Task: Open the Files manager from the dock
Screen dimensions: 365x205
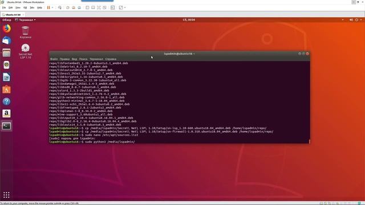Action: [6, 53]
